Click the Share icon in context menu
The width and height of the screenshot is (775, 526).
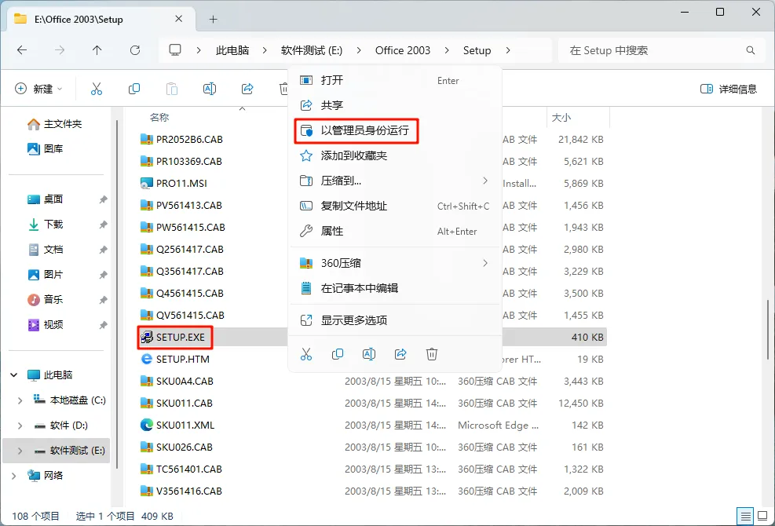point(400,354)
